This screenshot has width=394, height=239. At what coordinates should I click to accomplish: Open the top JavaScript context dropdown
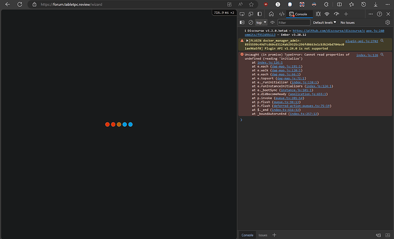[261, 22]
